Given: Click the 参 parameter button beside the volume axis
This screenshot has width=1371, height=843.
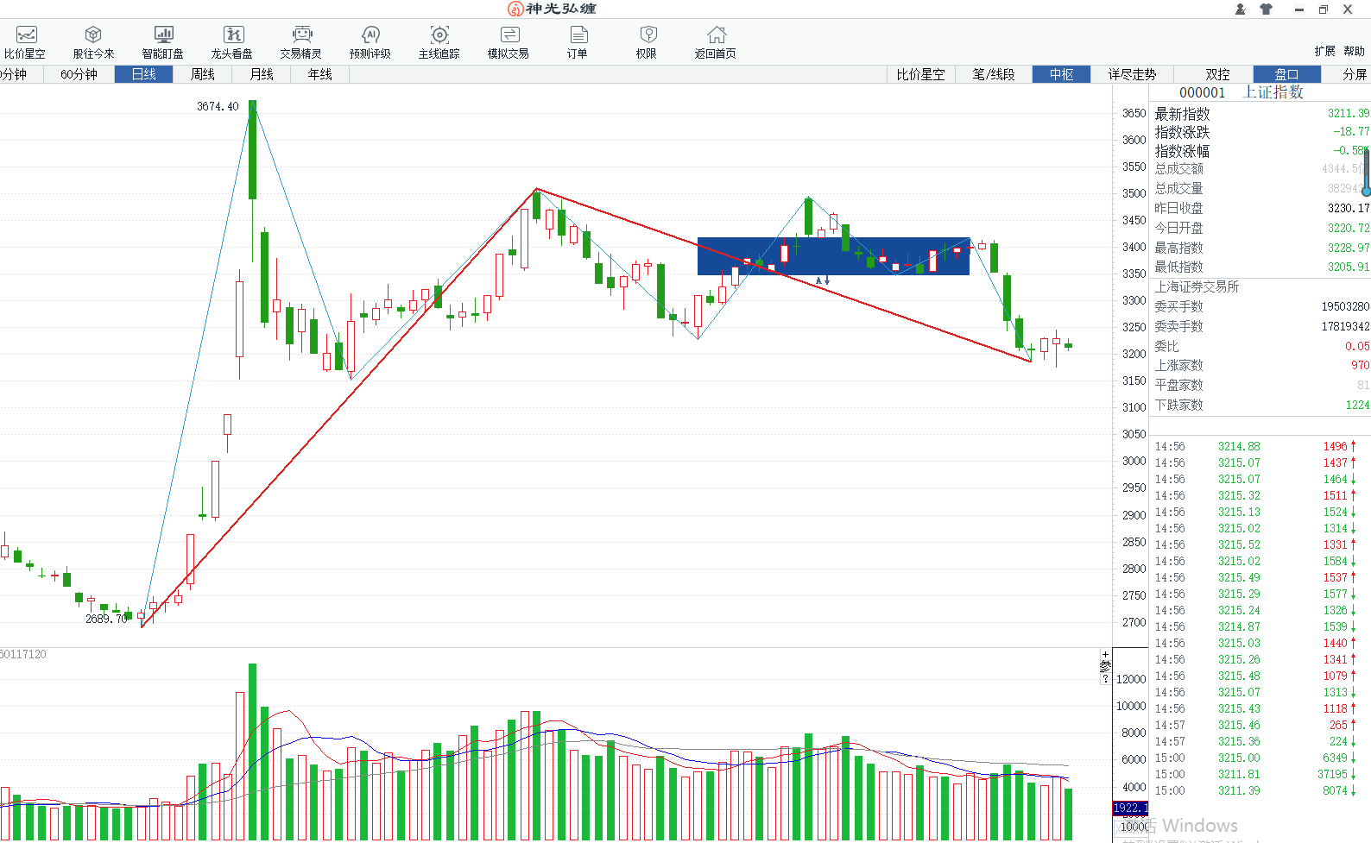Looking at the screenshot, I should click(x=1105, y=666).
